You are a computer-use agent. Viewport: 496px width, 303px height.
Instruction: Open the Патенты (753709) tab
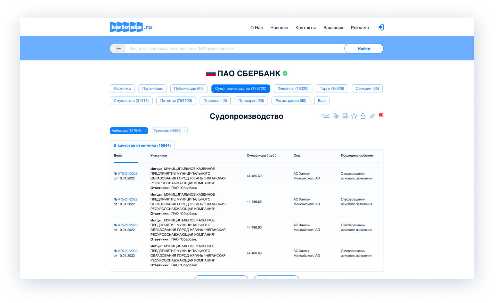click(176, 101)
